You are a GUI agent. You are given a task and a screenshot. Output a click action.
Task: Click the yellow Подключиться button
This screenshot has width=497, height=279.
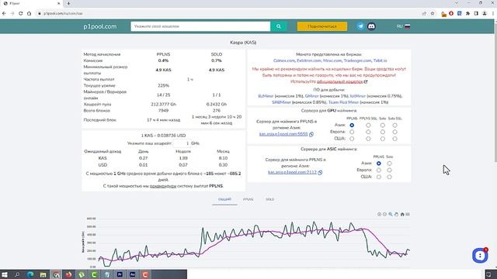[322, 26]
